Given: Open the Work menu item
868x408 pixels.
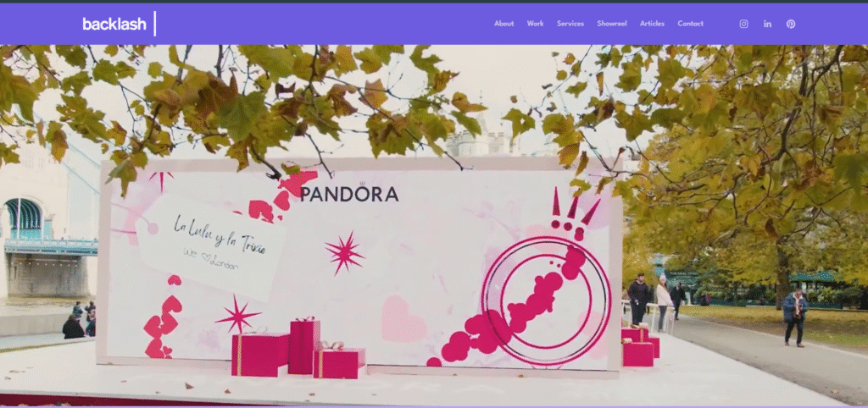Looking at the screenshot, I should (x=536, y=24).
